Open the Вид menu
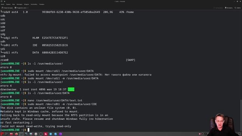The image size is (242, 136). 14,4
